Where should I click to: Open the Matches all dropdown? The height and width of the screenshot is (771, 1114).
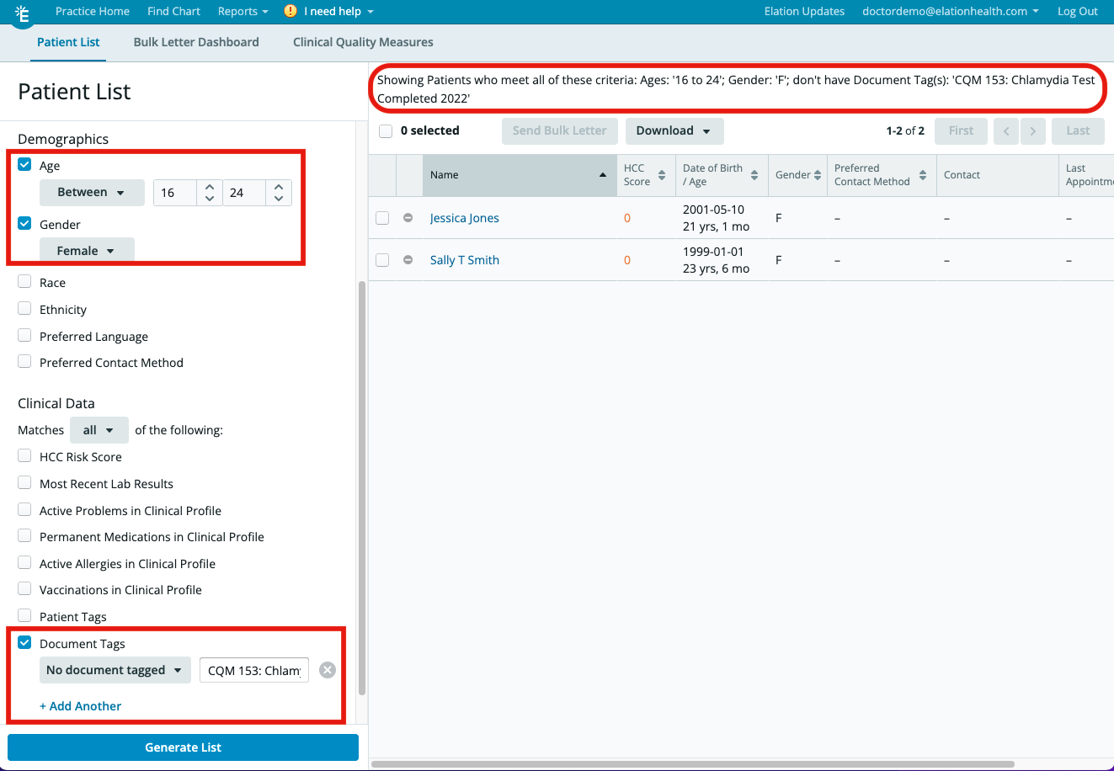(x=99, y=430)
